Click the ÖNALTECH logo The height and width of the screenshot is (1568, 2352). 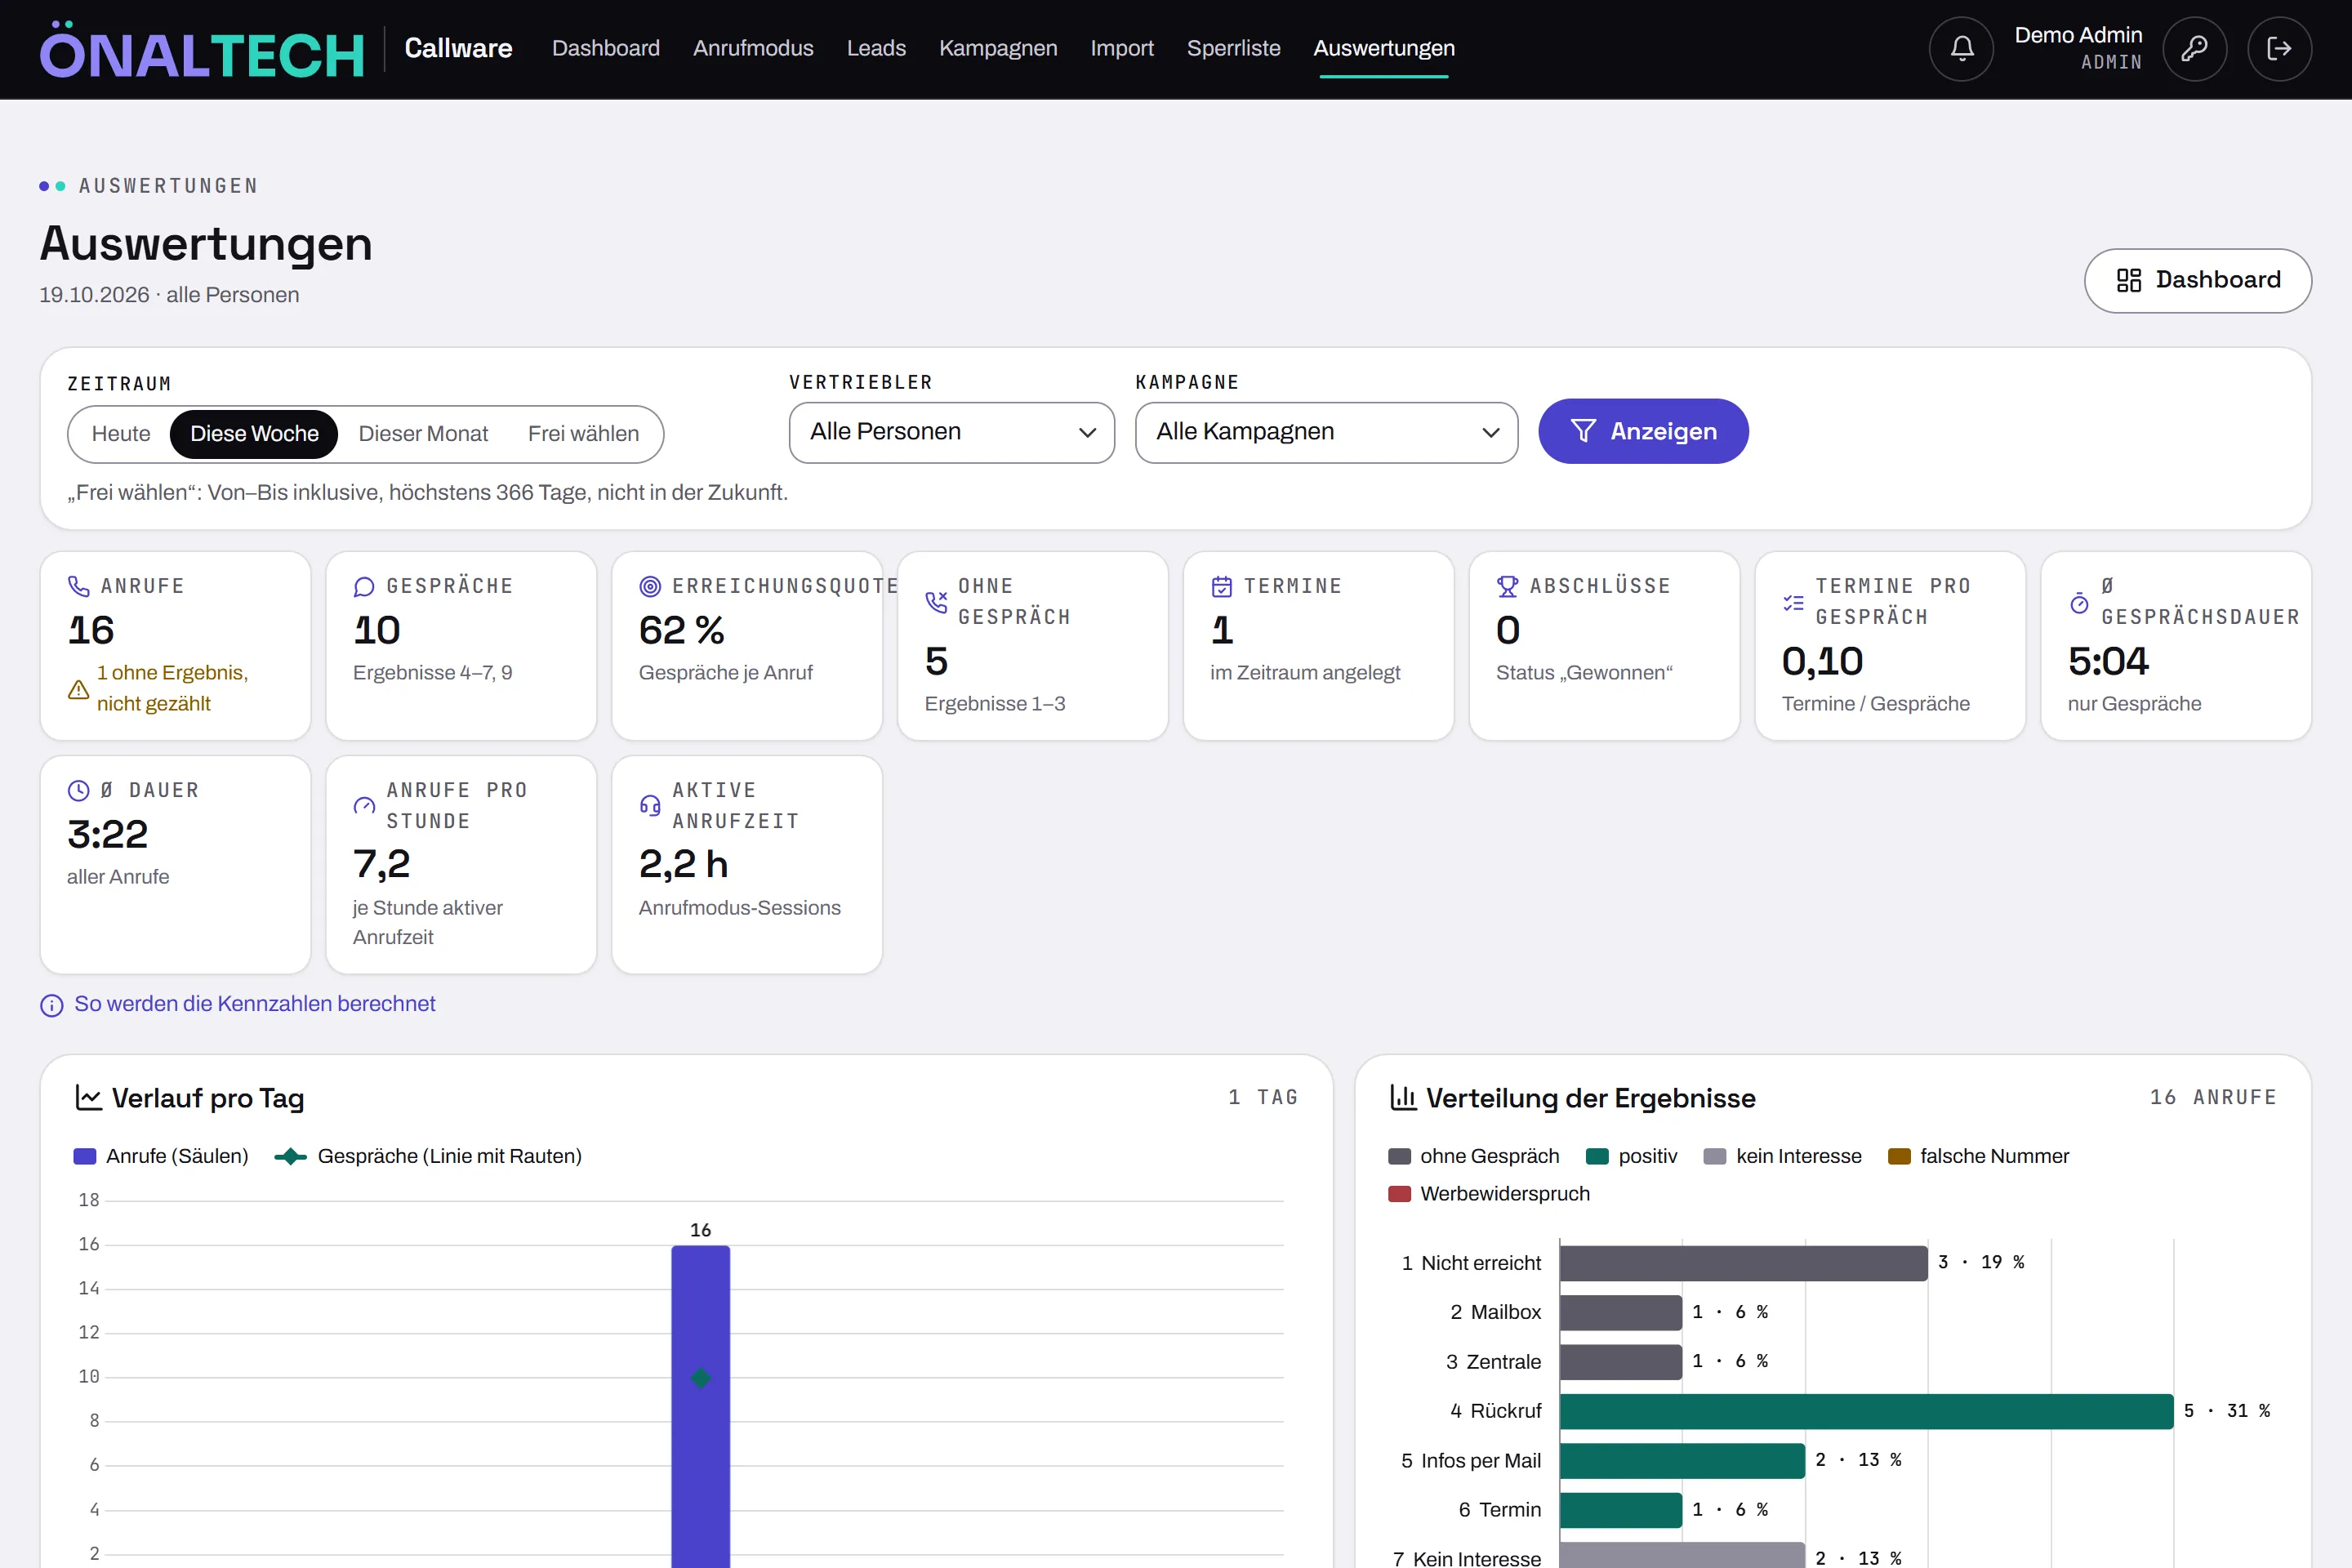point(202,50)
